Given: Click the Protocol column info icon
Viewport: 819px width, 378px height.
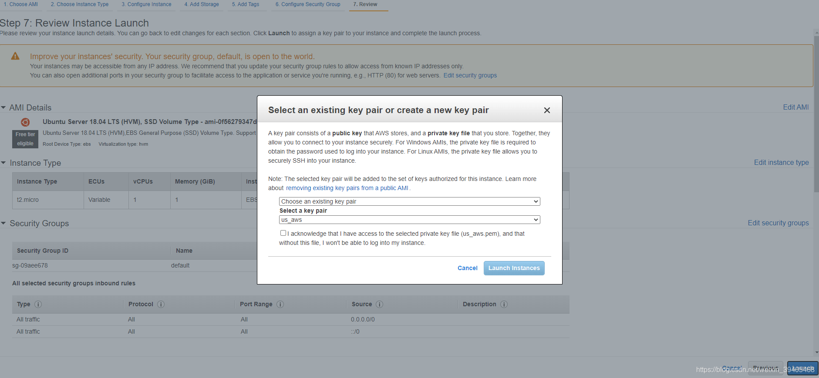Looking at the screenshot, I should click(x=161, y=304).
